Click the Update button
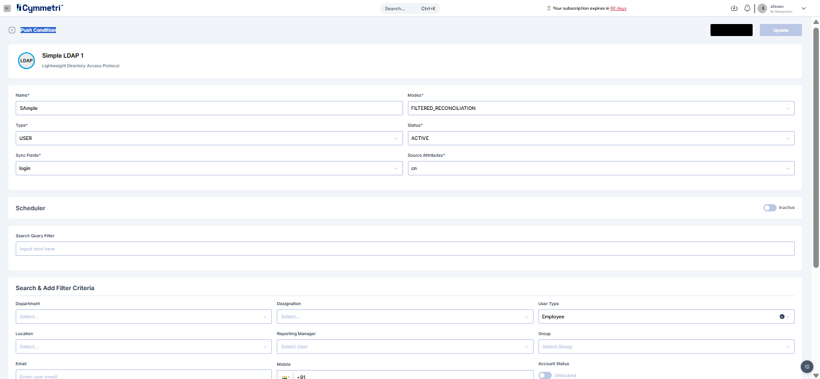This screenshot has width=820, height=379. pyautogui.click(x=780, y=30)
